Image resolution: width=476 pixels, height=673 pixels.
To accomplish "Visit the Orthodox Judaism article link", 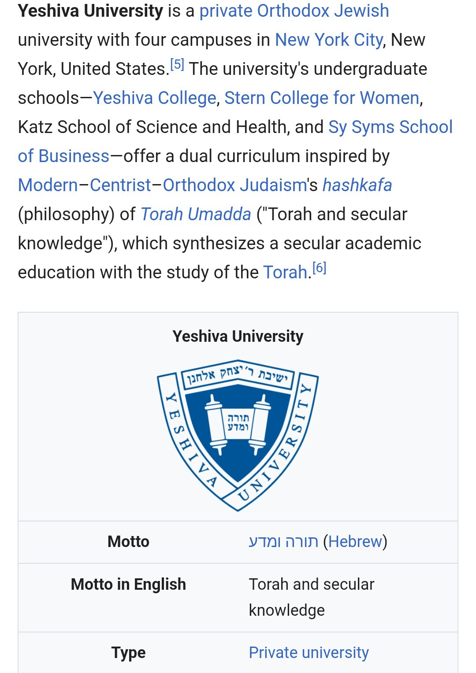I will [234, 185].
